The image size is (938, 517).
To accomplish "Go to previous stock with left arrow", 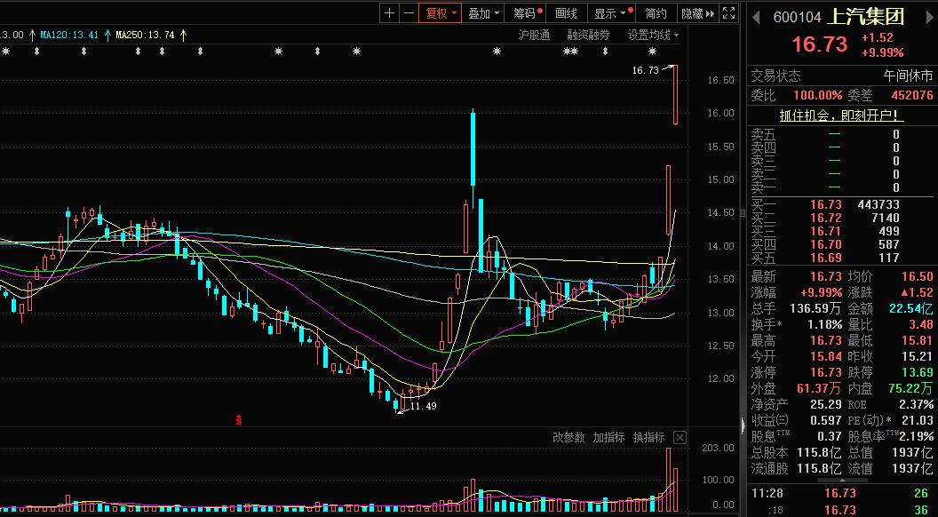I will pyautogui.click(x=757, y=16).
